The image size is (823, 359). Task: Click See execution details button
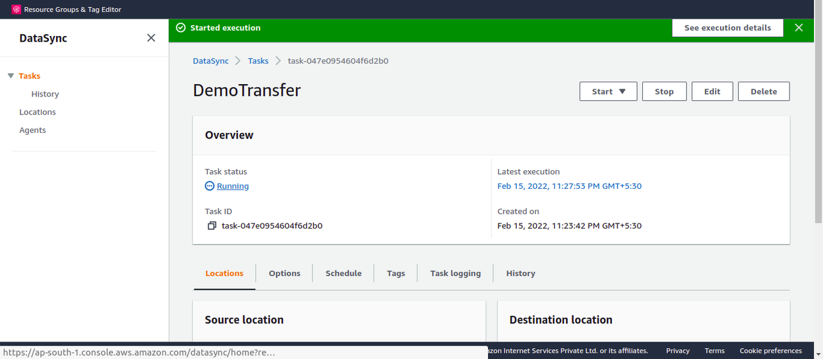point(728,28)
